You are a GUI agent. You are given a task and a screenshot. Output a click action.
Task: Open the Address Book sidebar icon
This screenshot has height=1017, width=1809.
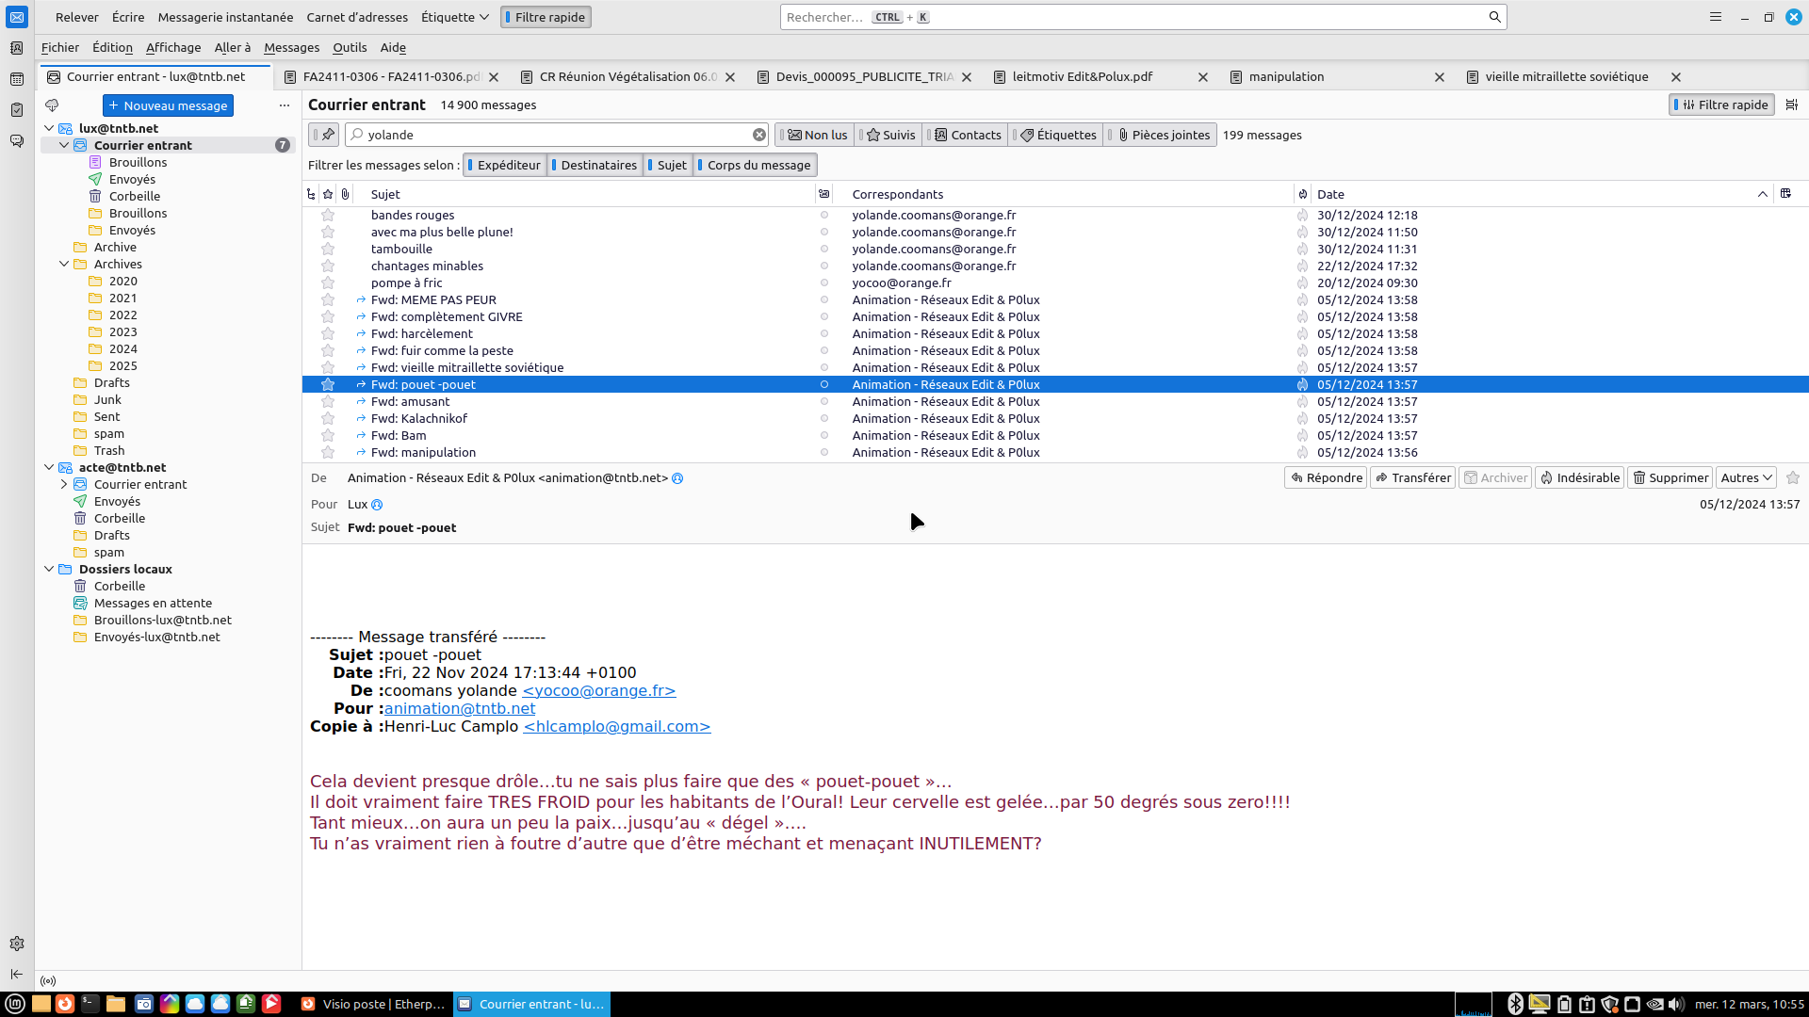tap(16, 48)
